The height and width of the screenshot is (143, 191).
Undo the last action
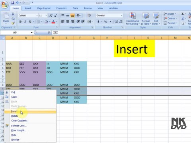point(17,3)
